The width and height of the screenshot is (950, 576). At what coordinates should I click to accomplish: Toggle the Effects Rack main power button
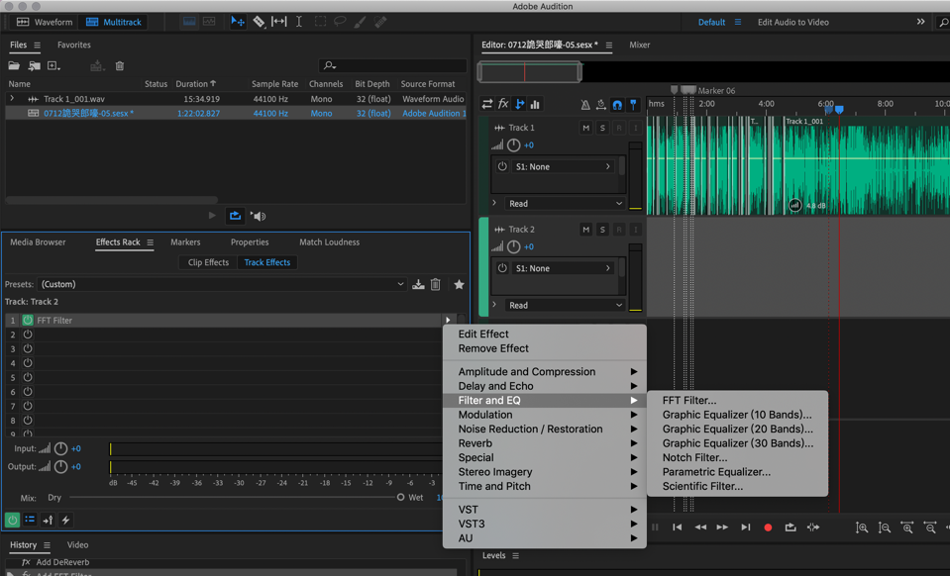click(12, 520)
